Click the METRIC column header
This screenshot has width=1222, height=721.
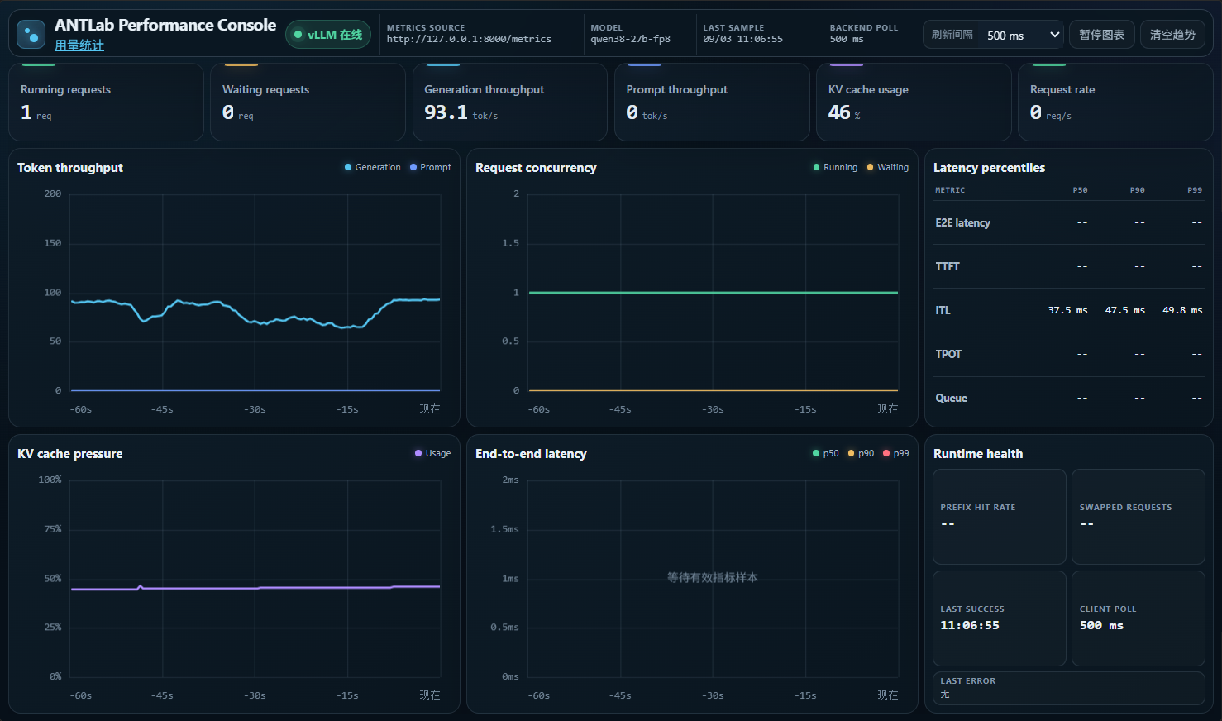click(950, 190)
